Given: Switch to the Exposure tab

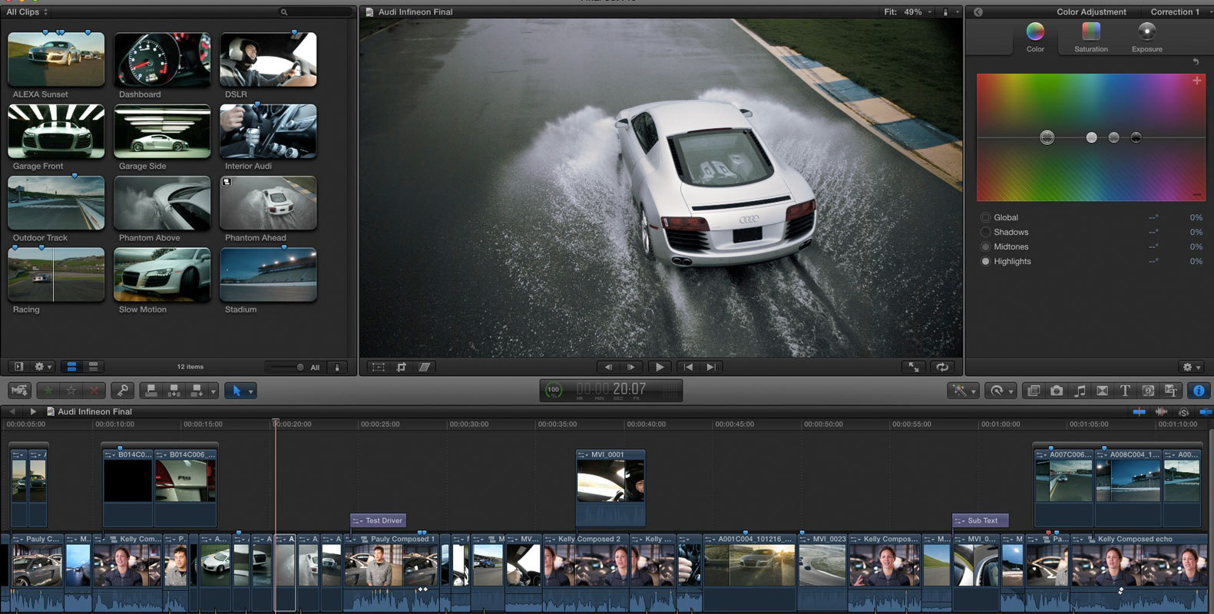Looking at the screenshot, I should click(1146, 37).
